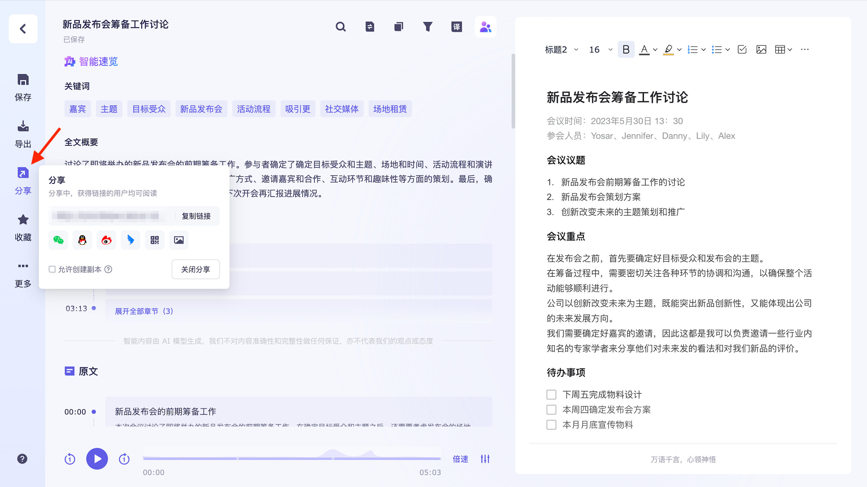
Task: Open the translate icon in top toolbar
Action: click(456, 26)
